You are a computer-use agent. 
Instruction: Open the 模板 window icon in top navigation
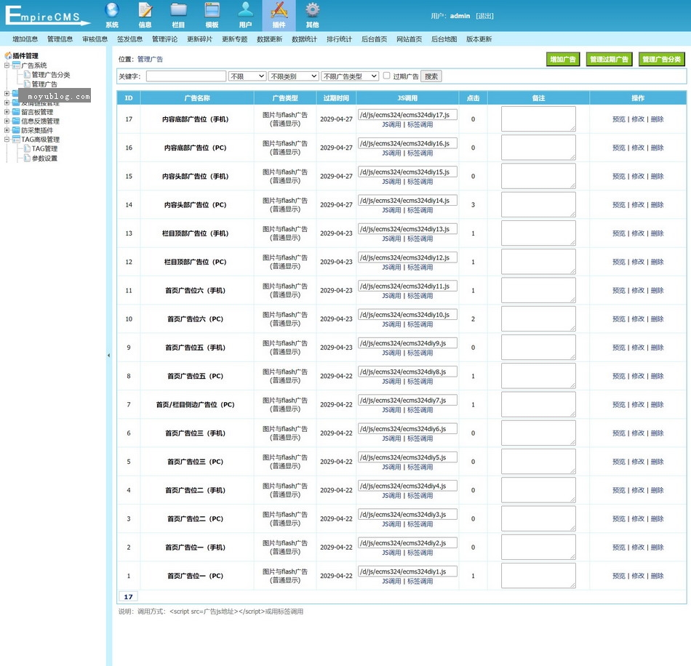tap(212, 10)
